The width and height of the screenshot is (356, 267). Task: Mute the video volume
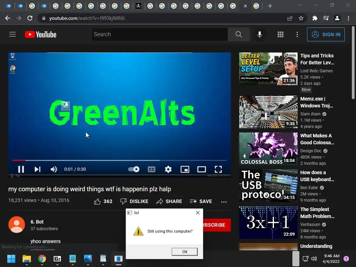54,169
